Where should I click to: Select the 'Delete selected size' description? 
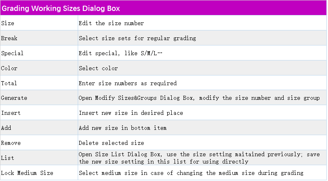coord(112,143)
